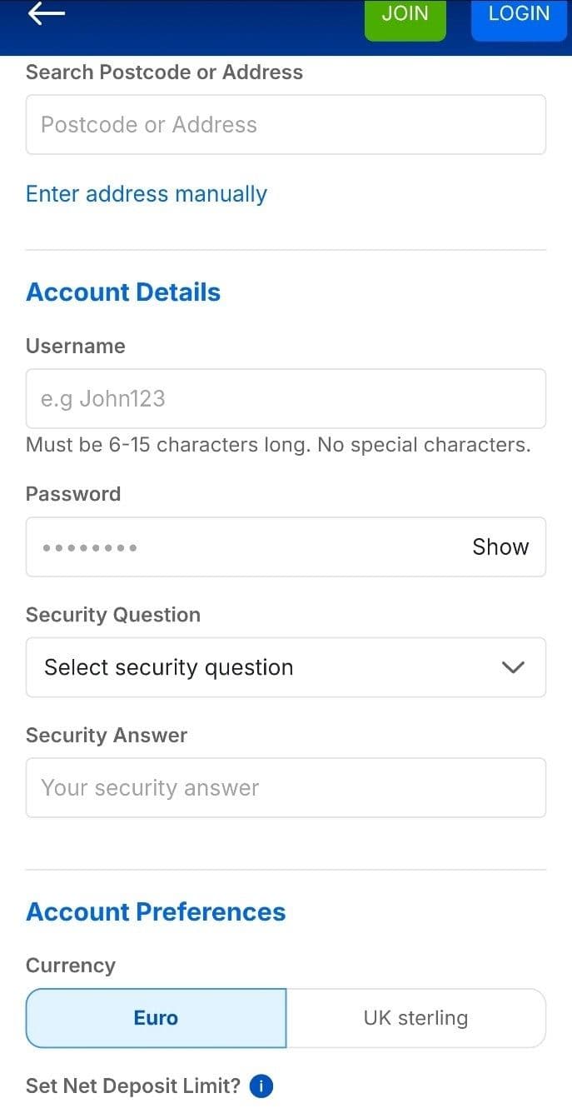Focus the Username input field
This screenshot has width=572, height=1108.
tap(286, 398)
